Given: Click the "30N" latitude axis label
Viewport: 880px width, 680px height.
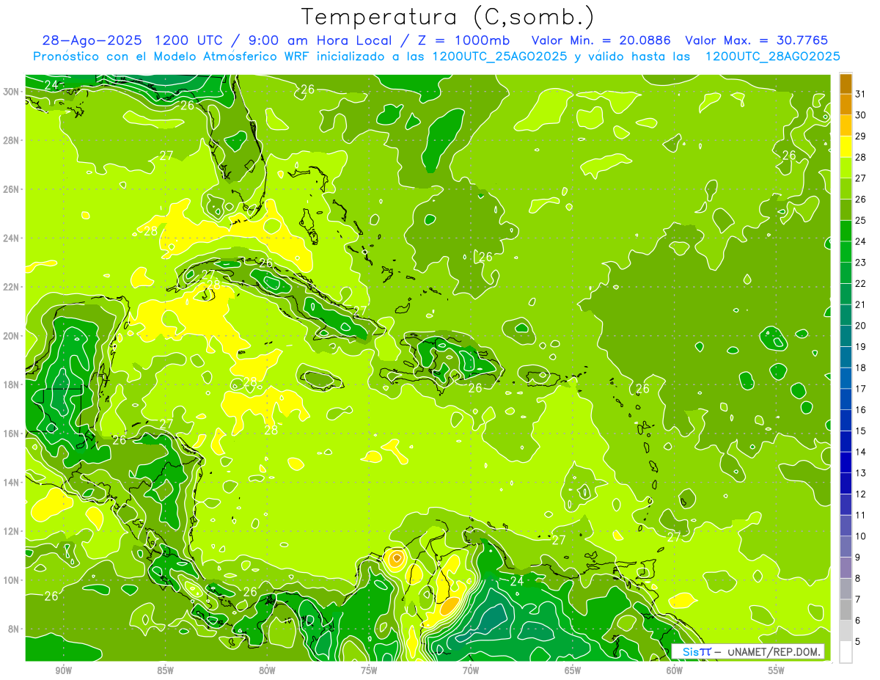Looking at the screenshot, I should point(12,92).
